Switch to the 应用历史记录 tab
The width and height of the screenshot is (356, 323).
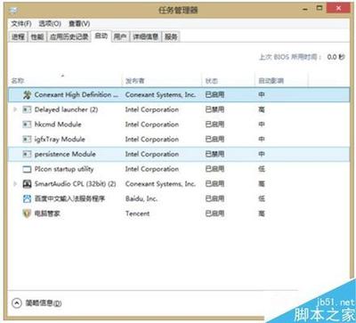pos(69,36)
